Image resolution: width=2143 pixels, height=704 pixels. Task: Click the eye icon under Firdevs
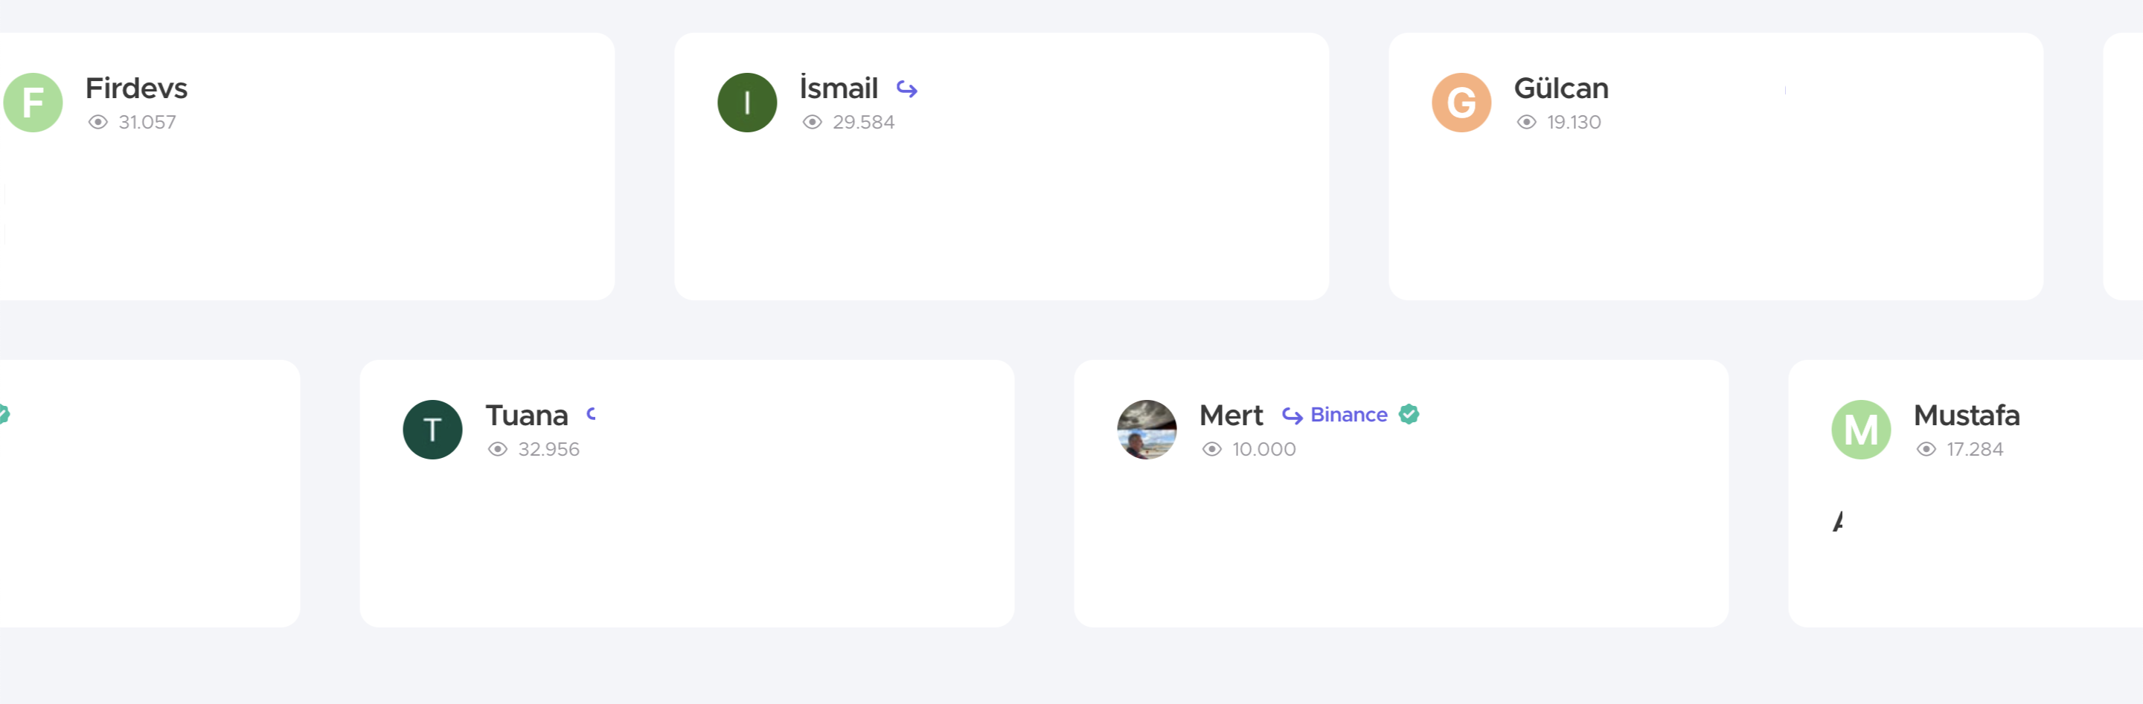tap(98, 122)
